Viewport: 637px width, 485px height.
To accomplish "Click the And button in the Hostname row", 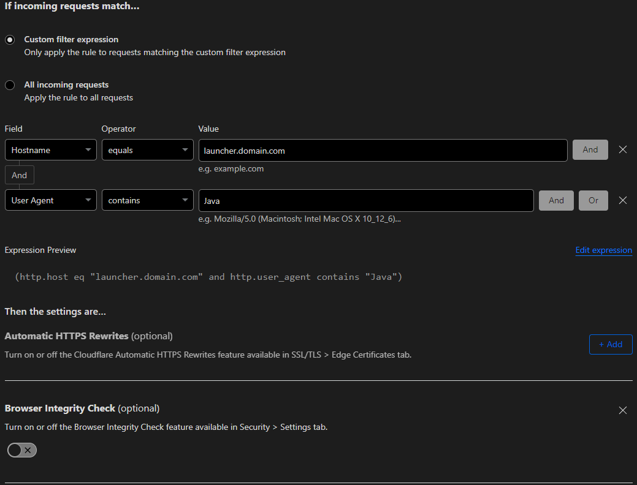I will (x=590, y=150).
